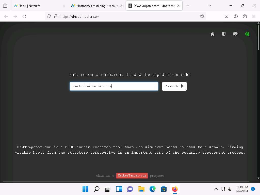Open Firefox application hamburger menu
The height and width of the screenshot is (195, 260).
(254, 16)
